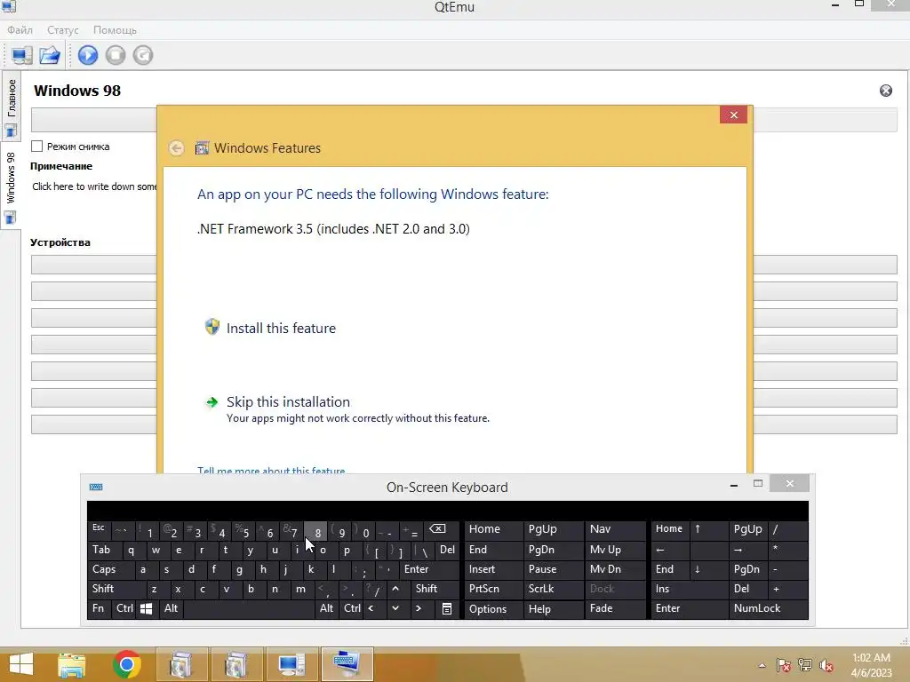Show hidden tray icons arrow
This screenshot has height=682, width=910.
click(x=762, y=665)
